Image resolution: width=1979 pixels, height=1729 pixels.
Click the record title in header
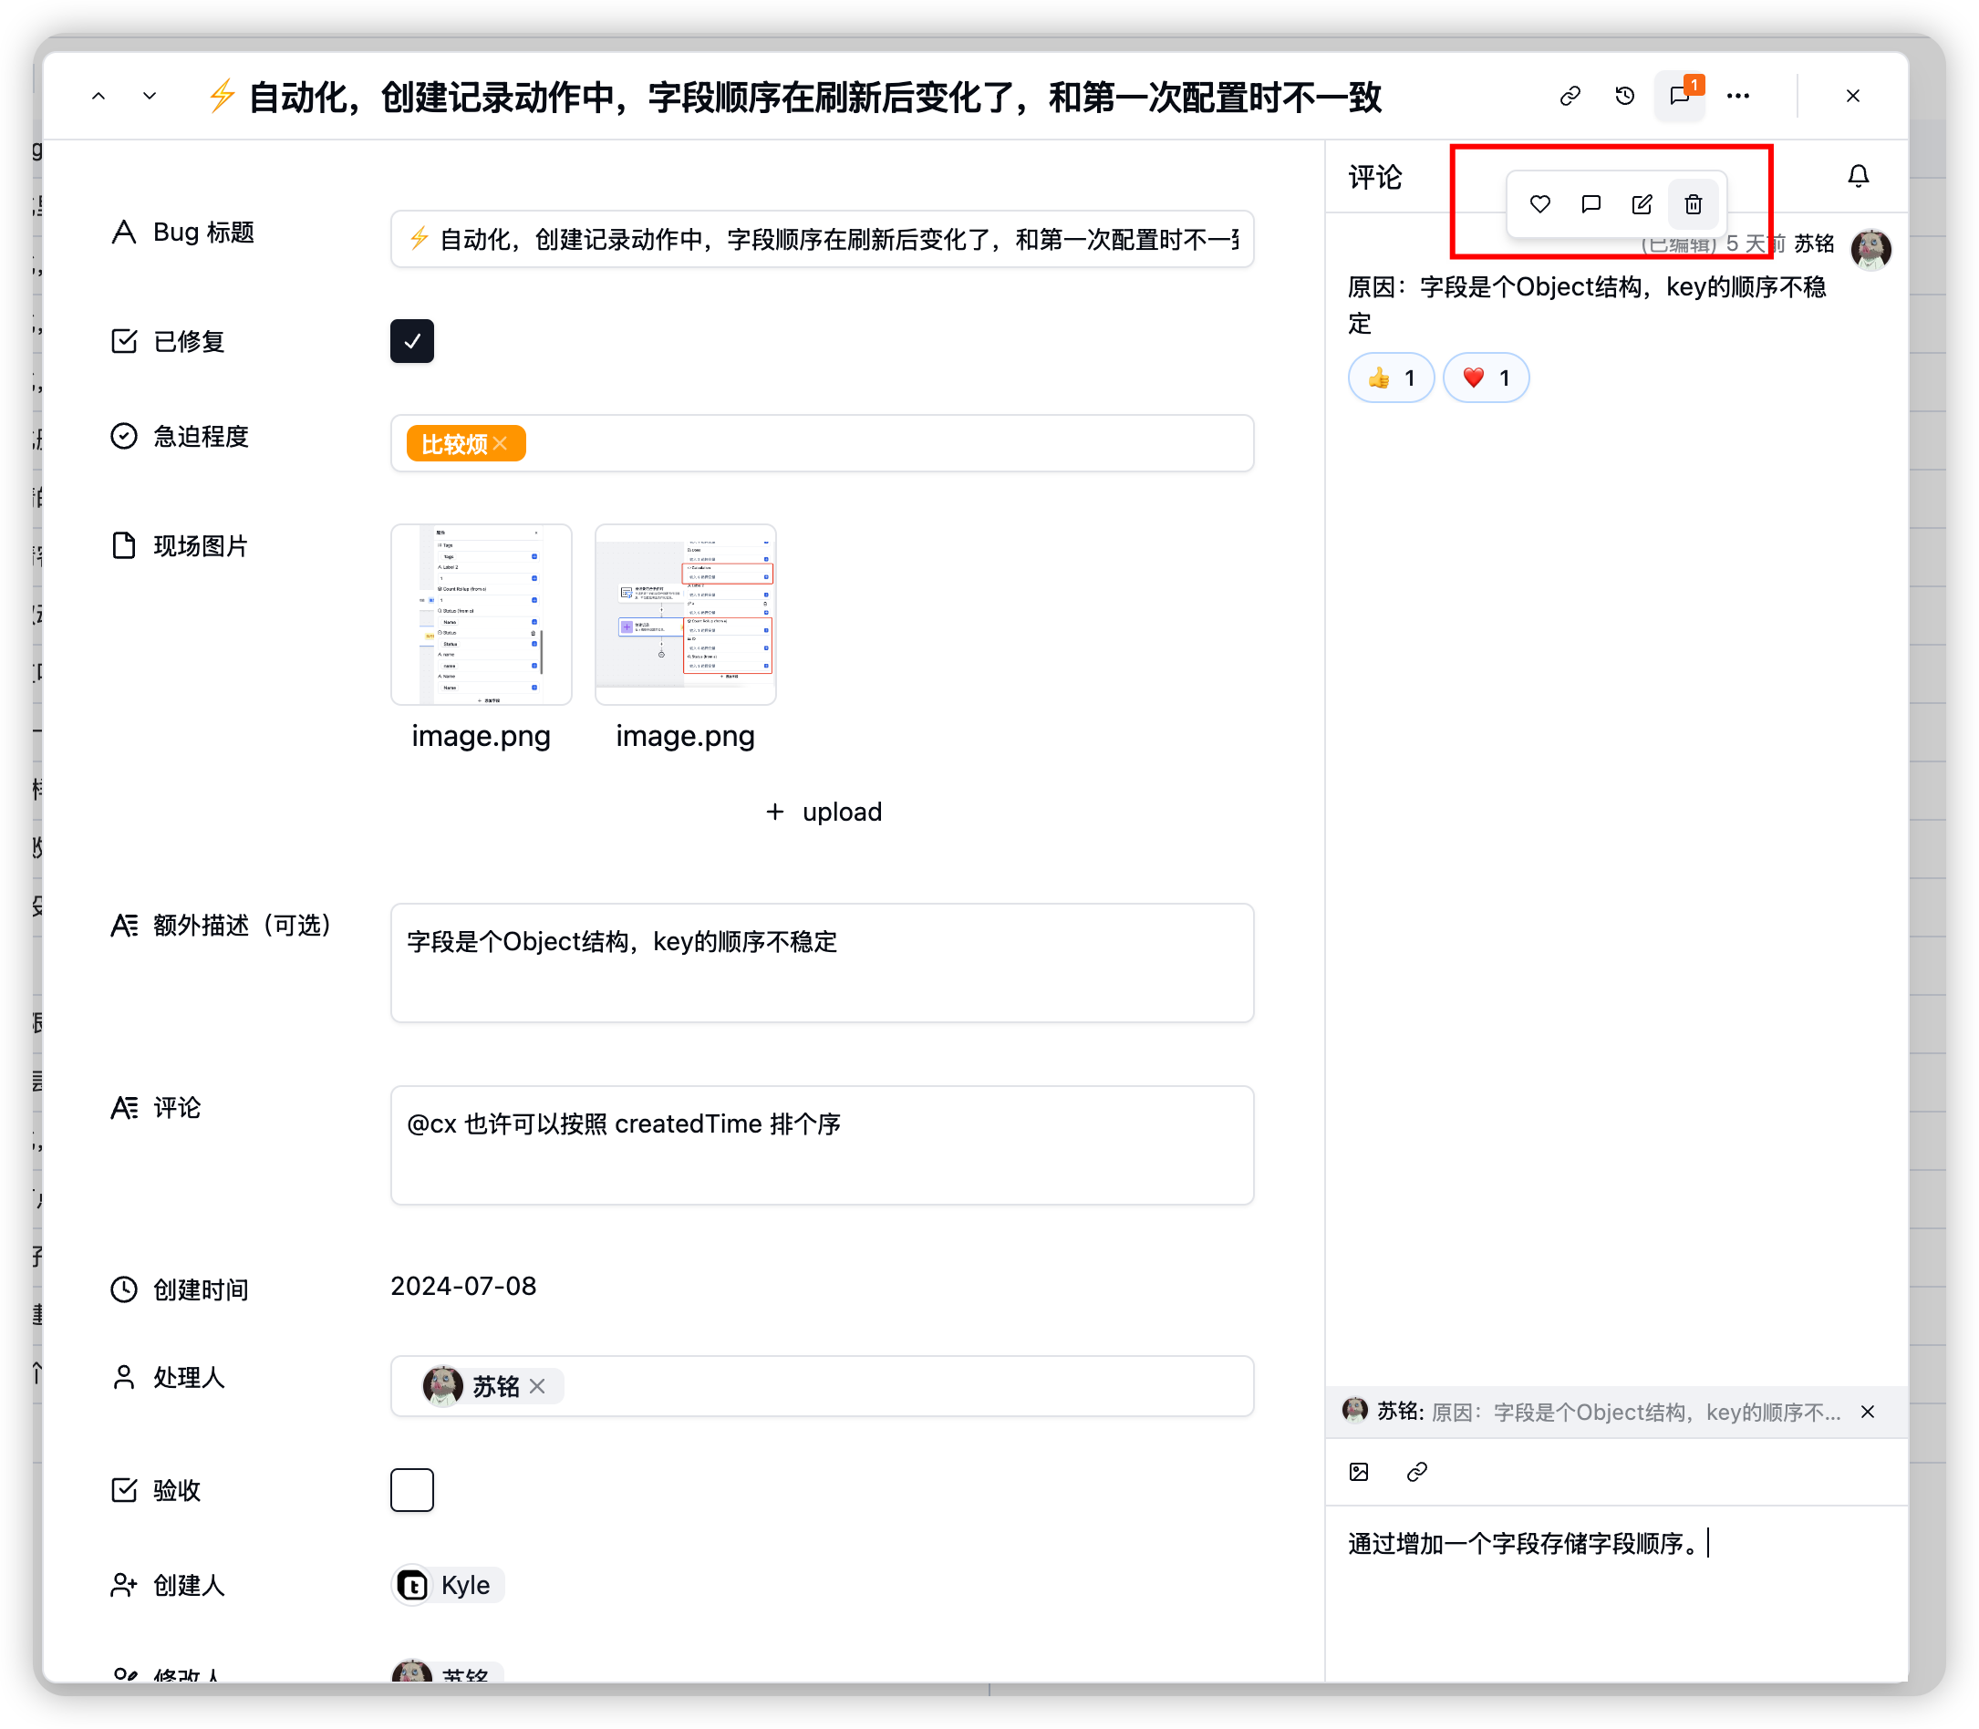point(797,97)
